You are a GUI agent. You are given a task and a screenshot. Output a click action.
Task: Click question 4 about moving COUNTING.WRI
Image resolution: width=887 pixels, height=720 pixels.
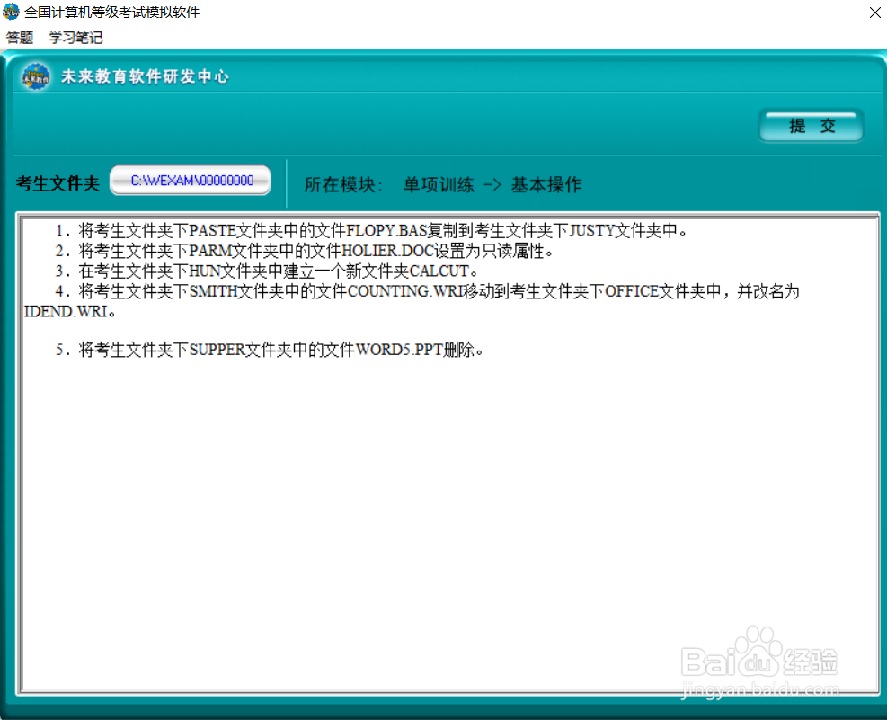point(427,291)
